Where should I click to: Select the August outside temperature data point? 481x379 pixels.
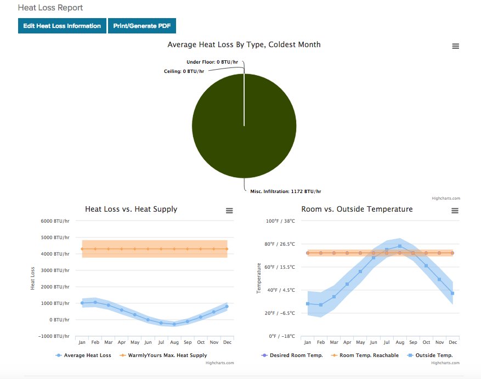click(x=400, y=246)
